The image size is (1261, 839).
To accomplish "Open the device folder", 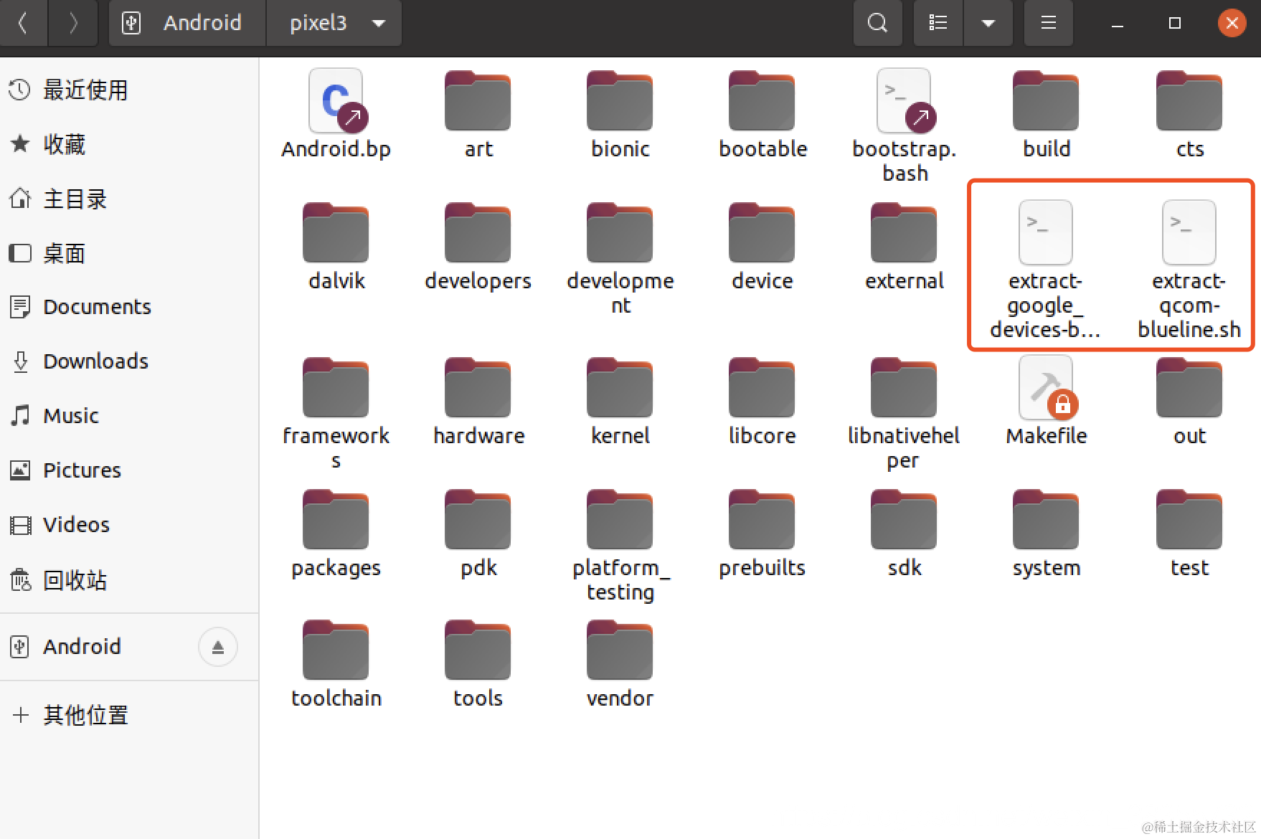I will pyautogui.click(x=762, y=232).
